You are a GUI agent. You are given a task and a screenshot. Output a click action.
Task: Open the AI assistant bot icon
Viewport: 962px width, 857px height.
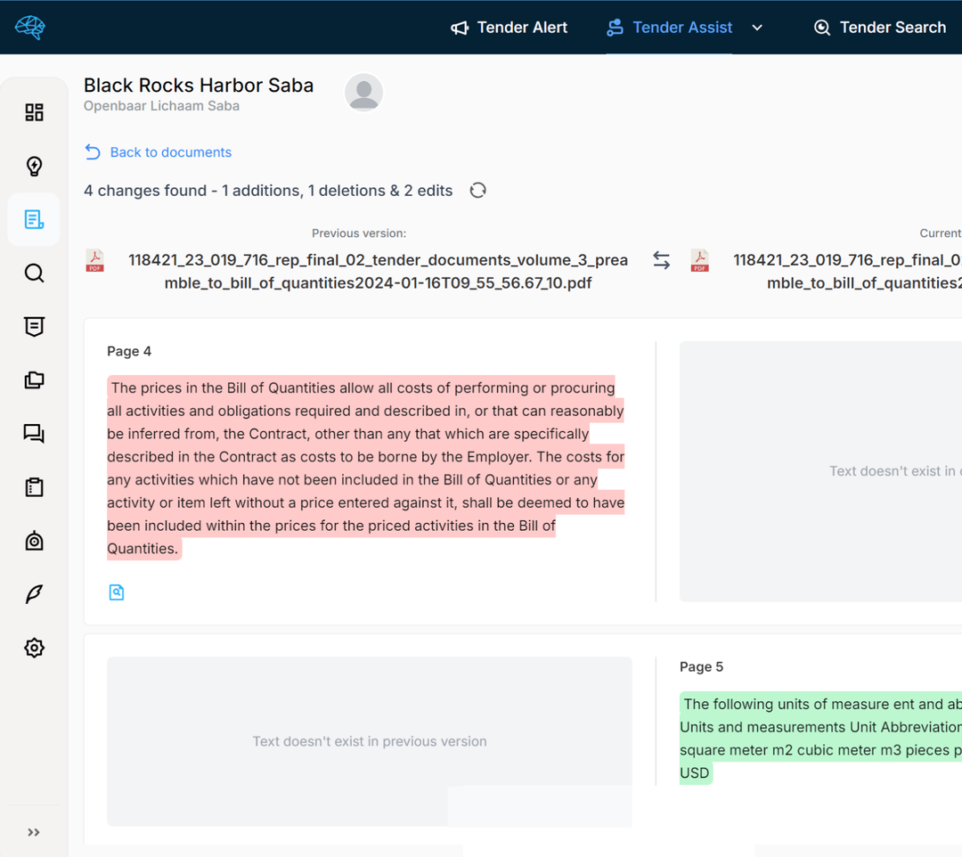click(34, 540)
